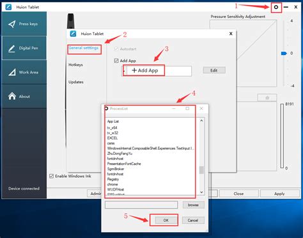Click the Close button in main window

(x=238, y=194)
